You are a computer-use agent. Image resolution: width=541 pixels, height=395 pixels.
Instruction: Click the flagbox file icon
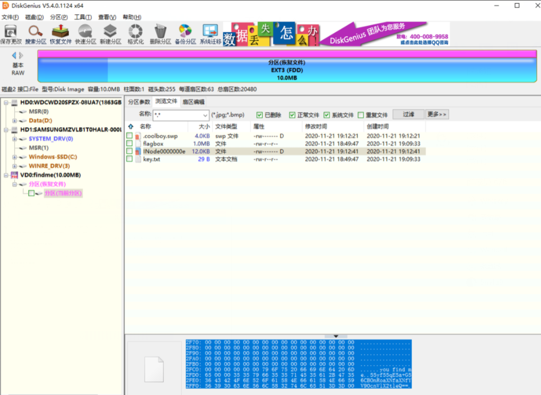tap(138, 144)
